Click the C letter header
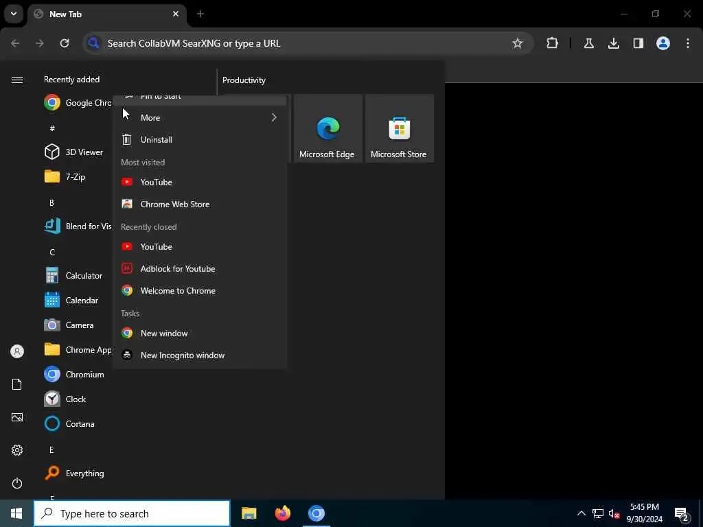This screenshot has height=527, width=703. pyautogui.click(x=52, y=252)
